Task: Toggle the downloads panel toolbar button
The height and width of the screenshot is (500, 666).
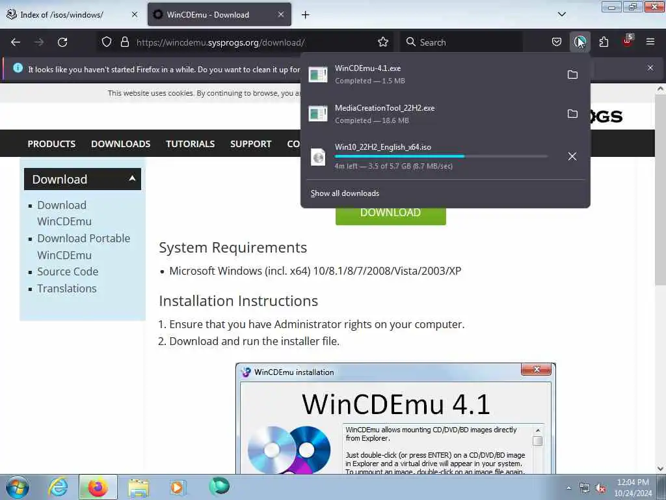Action: pos(579,42)
